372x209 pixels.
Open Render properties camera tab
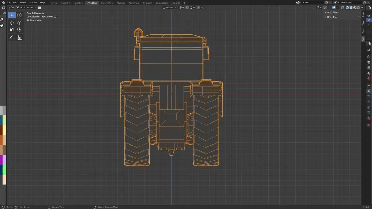pyautogui.click(x=369, y=57)
